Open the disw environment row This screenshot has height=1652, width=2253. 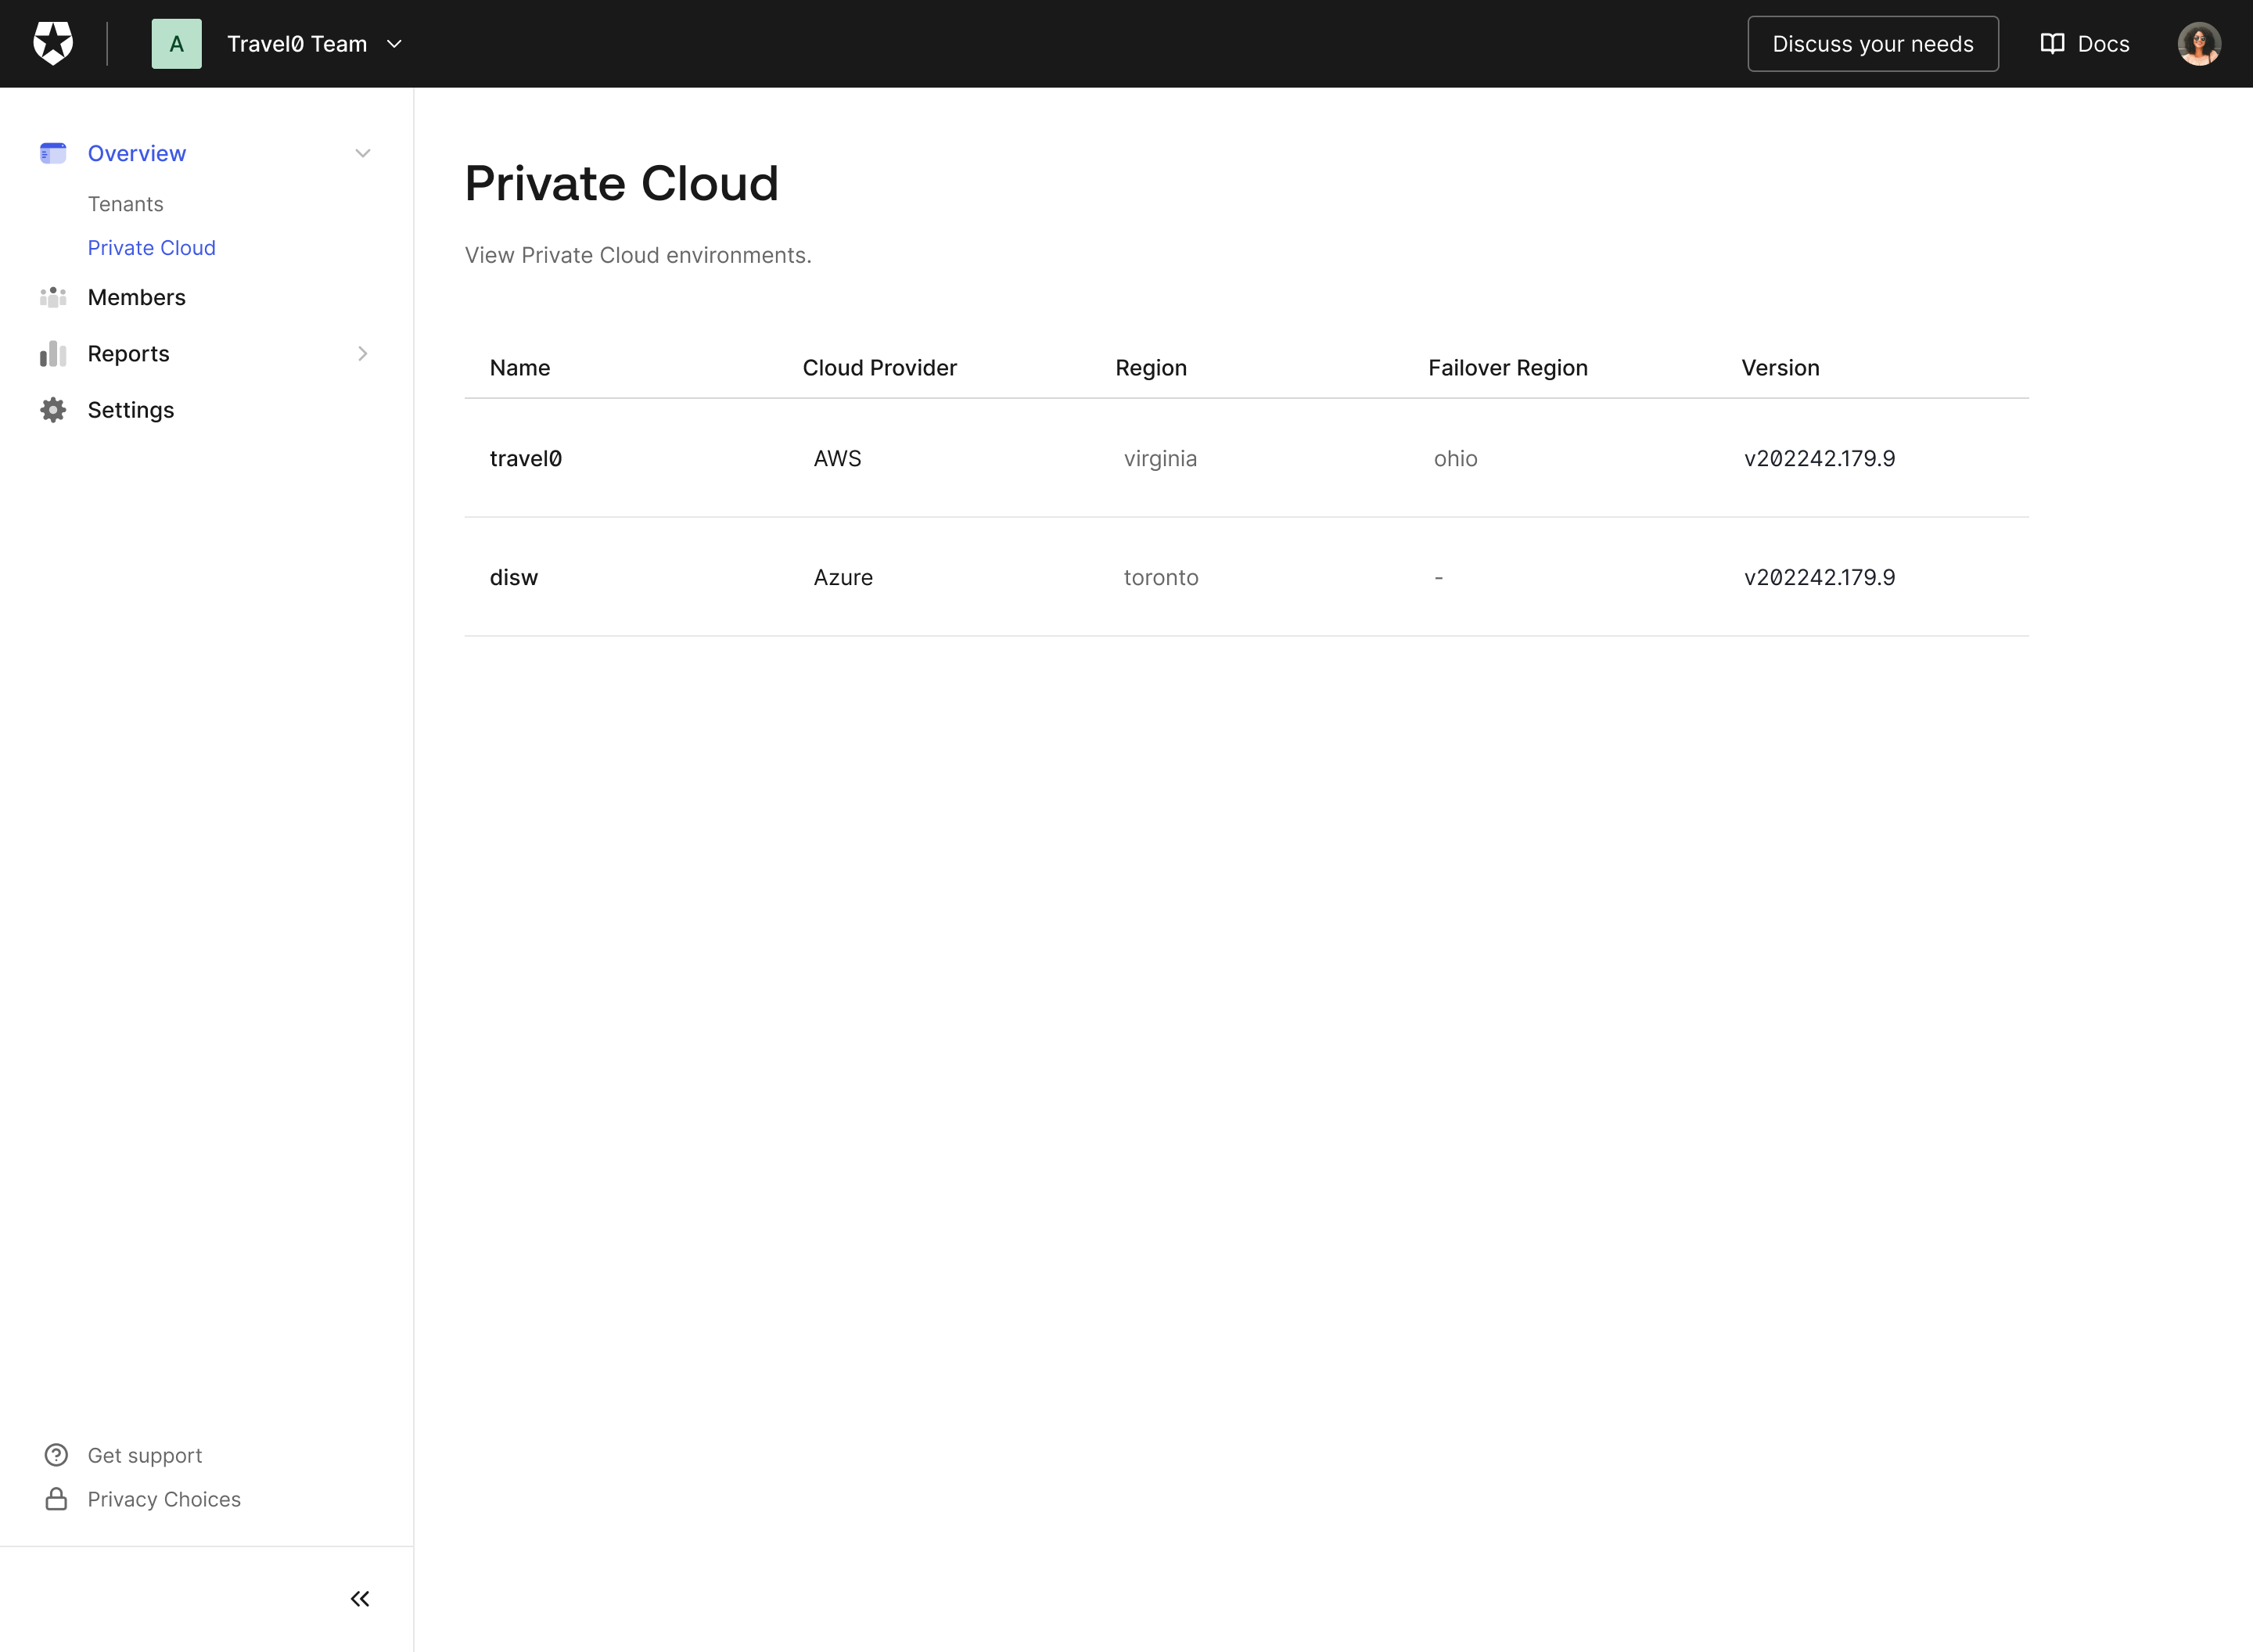coord(1247,577)
